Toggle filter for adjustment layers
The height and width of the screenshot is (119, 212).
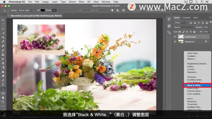click(x=195, y=23)
